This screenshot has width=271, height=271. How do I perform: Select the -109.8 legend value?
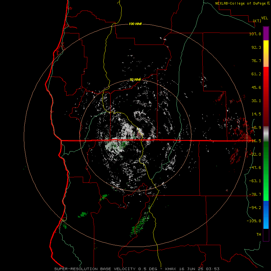point(254,221)
